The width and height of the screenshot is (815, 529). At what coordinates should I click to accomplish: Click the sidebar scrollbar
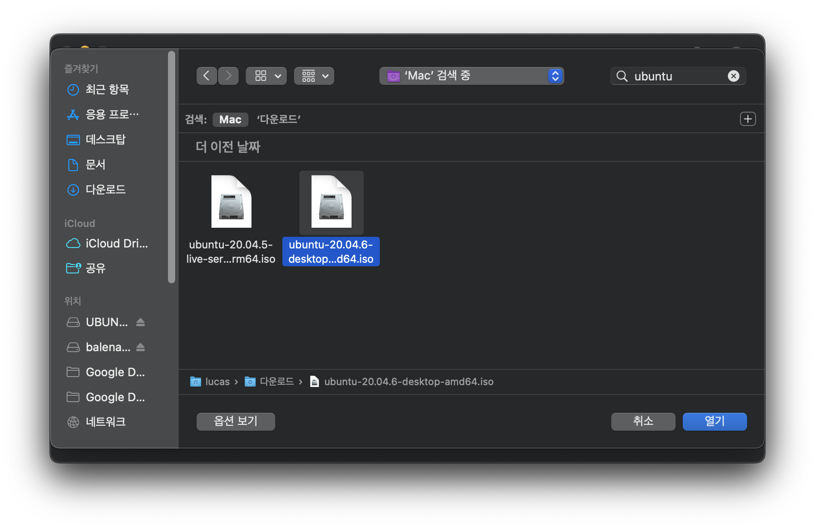pos(172,167)
